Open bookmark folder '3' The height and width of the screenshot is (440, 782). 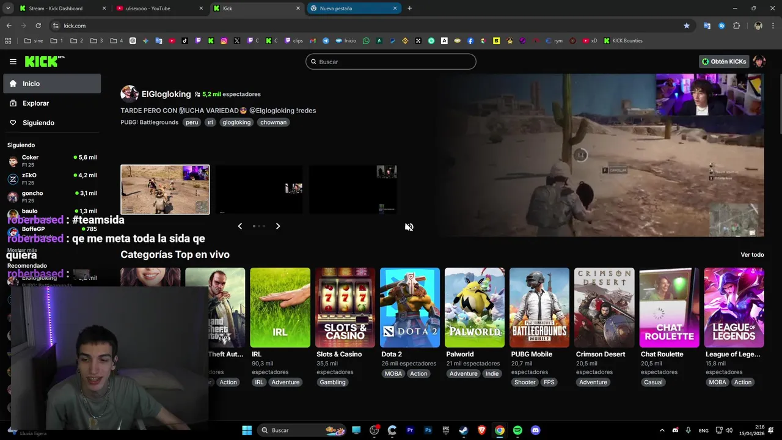[x=97, y=41]
